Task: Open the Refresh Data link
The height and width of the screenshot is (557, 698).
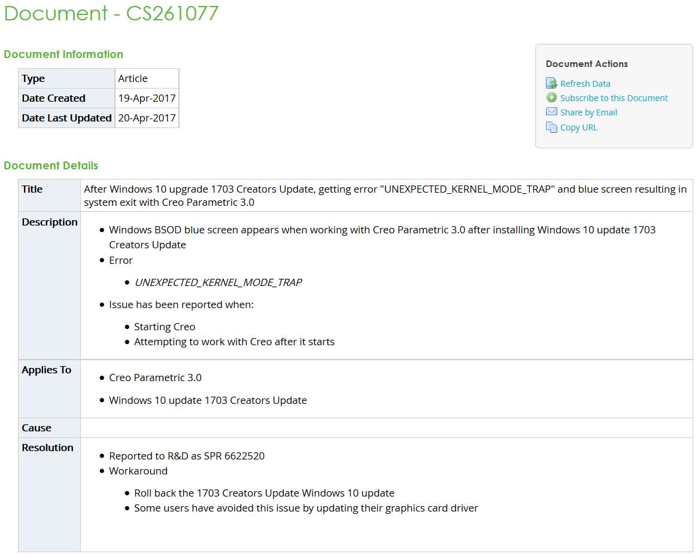Action: click(585, 84)
